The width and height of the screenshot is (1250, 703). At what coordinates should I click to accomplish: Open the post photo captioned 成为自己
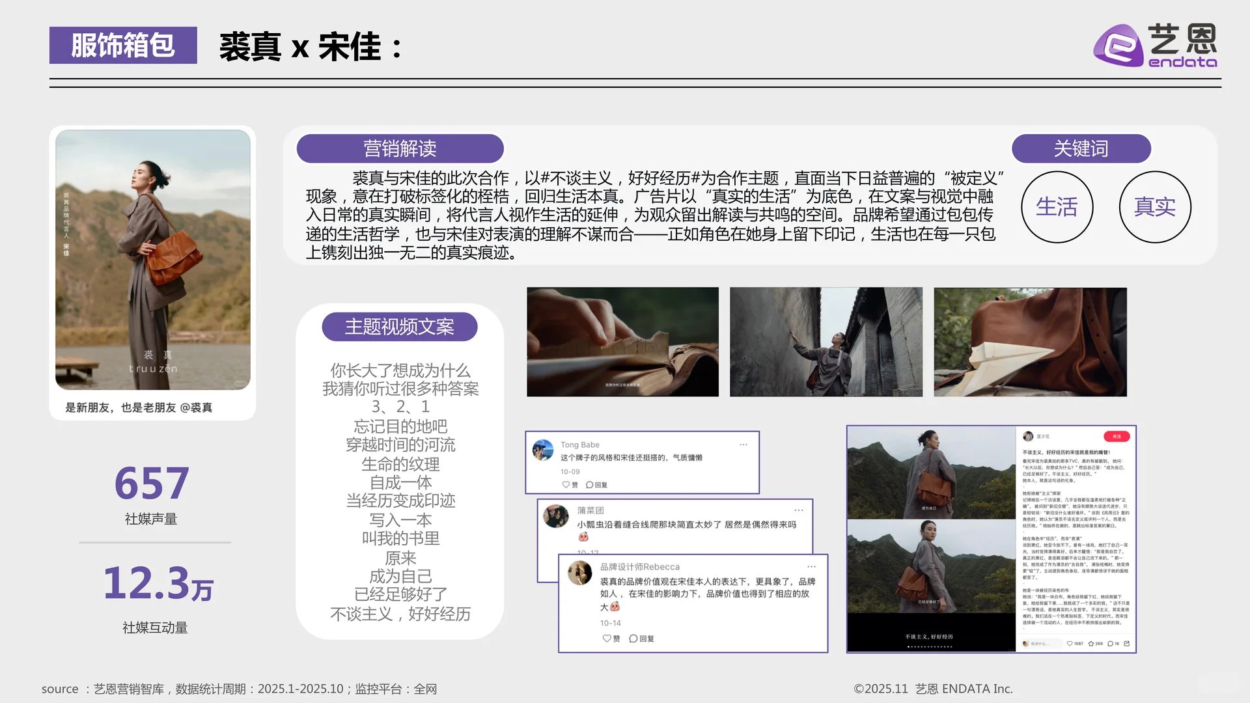931,473
